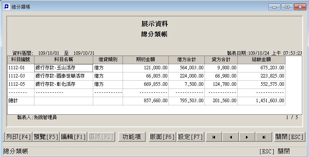The width and height of the screenshot is (309, 157).
Task: Click total opening amount 857,660.00
Action: (146, 101)
